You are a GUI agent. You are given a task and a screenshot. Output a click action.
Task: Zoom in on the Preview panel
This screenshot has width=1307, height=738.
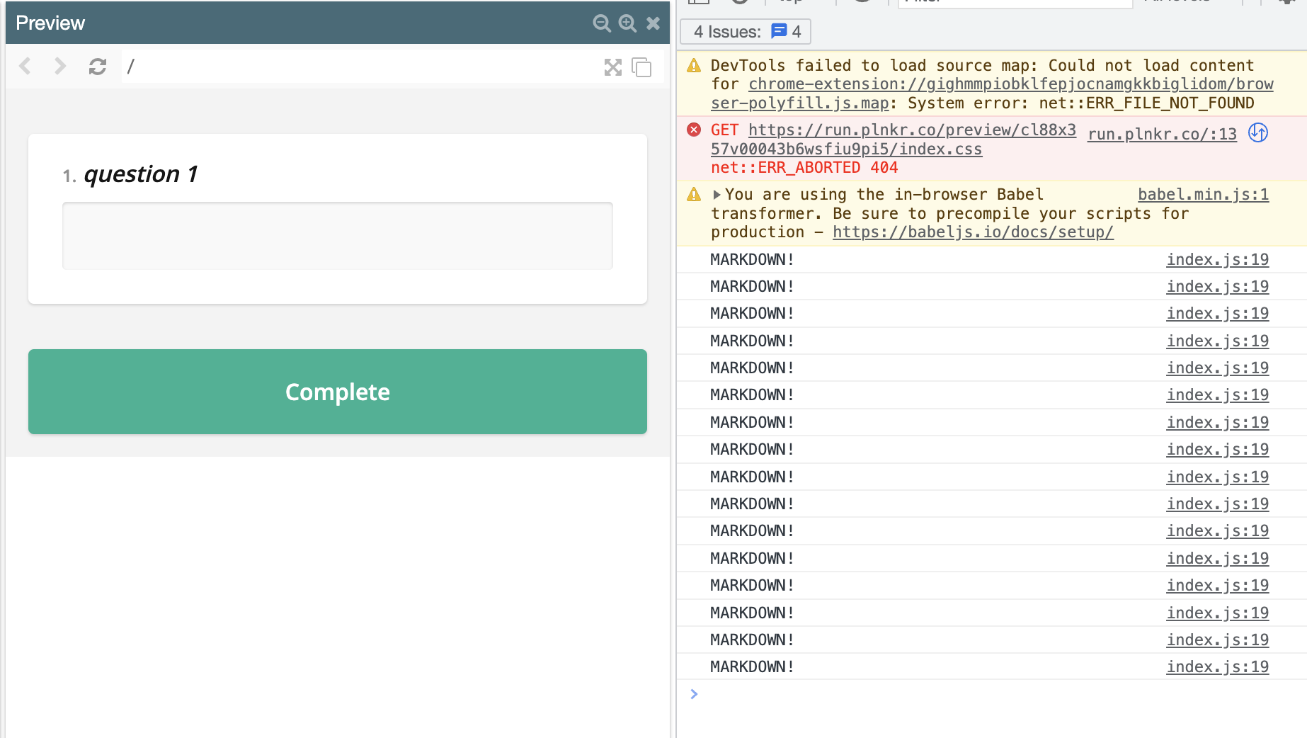pyautogui.click(x=627, y=23)
